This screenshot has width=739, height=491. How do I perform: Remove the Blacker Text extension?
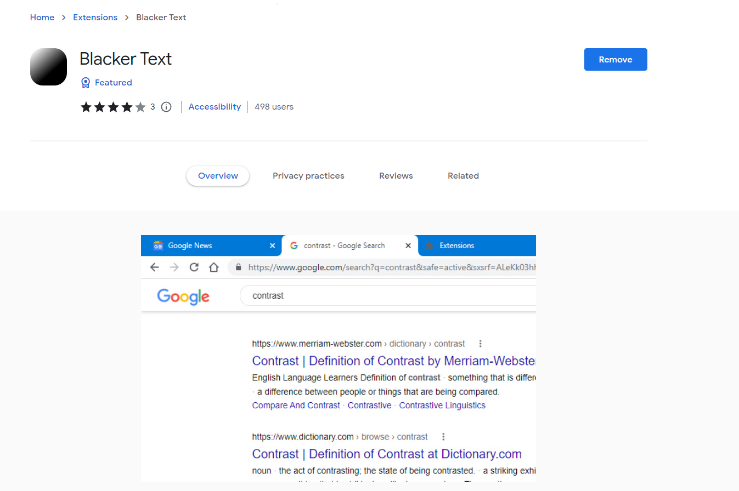click(615, 60)
